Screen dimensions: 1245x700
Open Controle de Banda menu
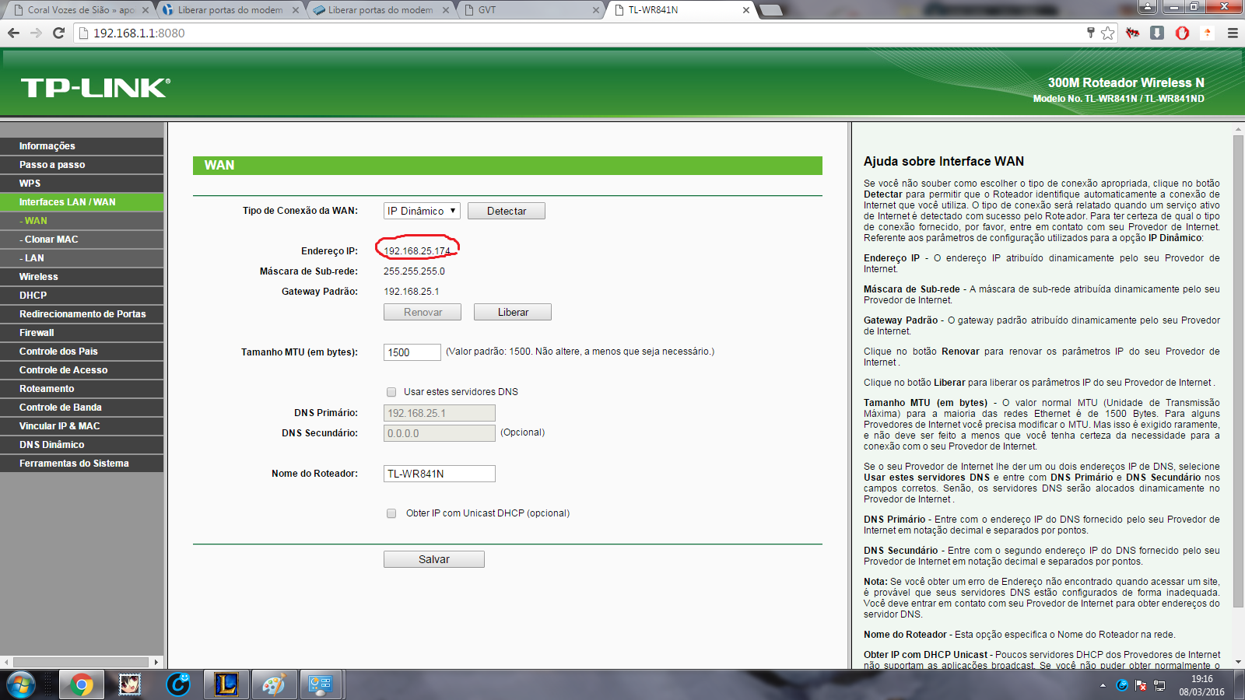point(82,408)
